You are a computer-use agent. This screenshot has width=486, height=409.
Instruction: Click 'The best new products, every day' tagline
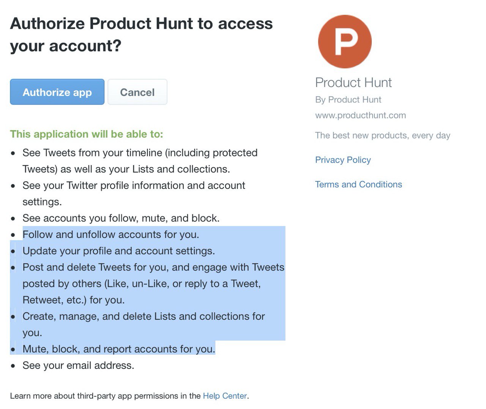coord(383,135)
